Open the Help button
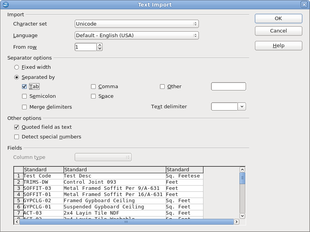Viewport: 310px width, 232px height. point(278,45)
